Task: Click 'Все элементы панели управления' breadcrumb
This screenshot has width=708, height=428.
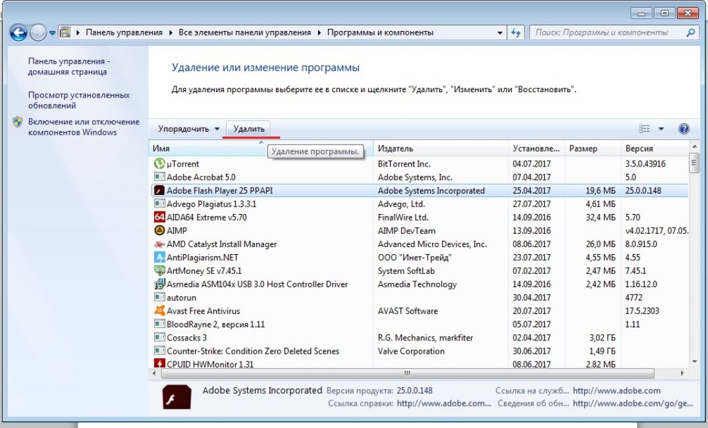Action: click(245, 32)
